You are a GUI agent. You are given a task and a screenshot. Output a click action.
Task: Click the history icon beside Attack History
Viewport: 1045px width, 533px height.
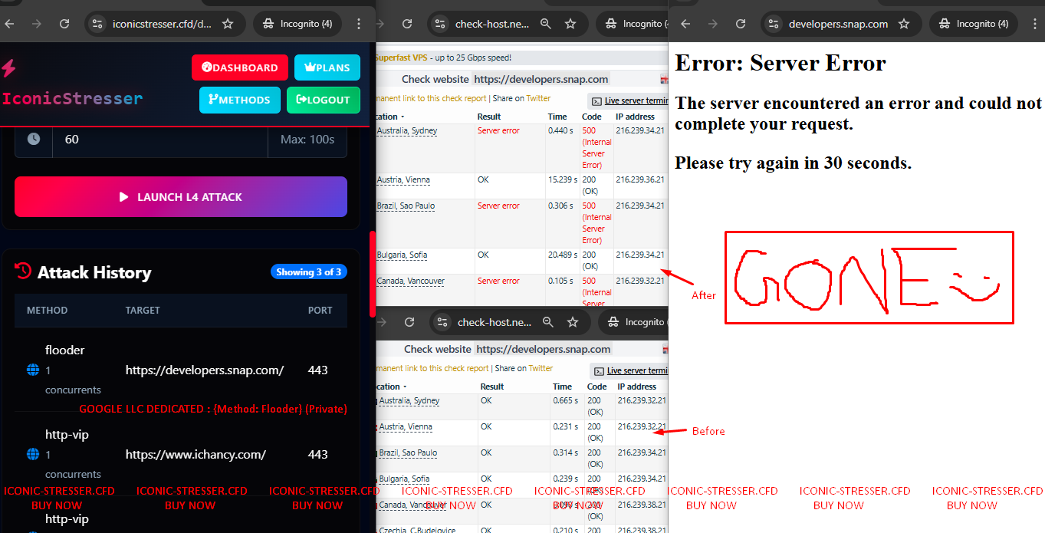(x=23, y=271)
